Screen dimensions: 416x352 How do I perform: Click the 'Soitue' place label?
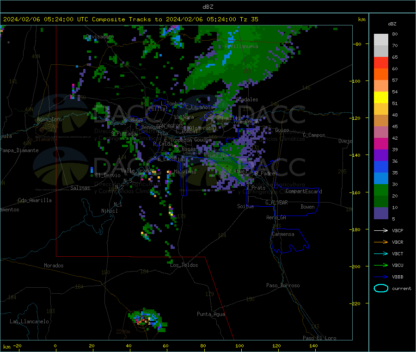click(x=245, y=206)
